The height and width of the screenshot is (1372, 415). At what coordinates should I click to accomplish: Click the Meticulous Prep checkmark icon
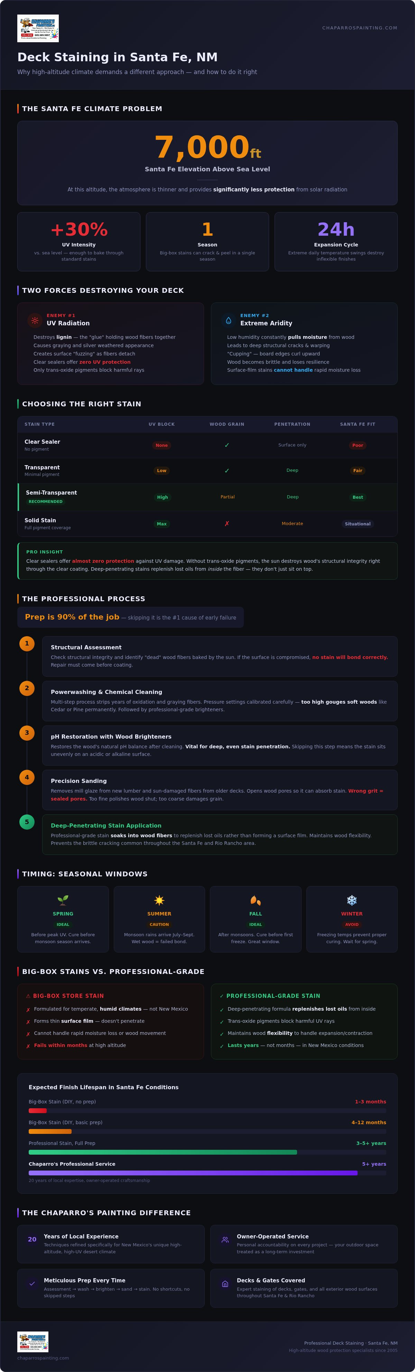pyautogui.click(x=32, y=1284)
